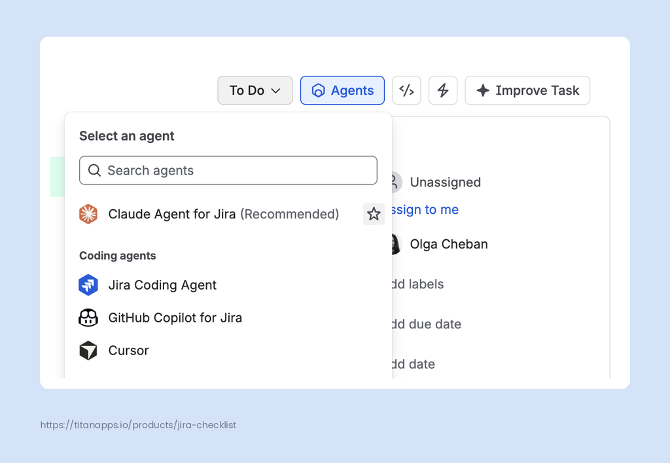
Task: Click Olga Cheban's avatar
Action: (x=396, y=244)
